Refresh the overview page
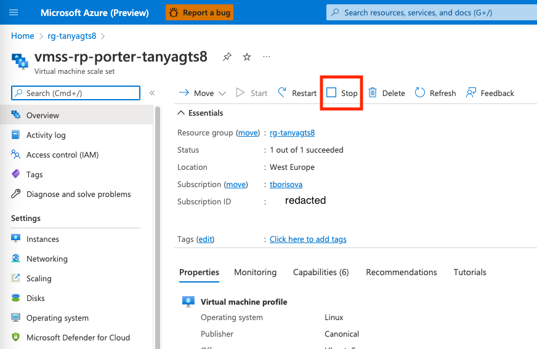Viewport: 537px width, 349px height. (x=435, y=93)
